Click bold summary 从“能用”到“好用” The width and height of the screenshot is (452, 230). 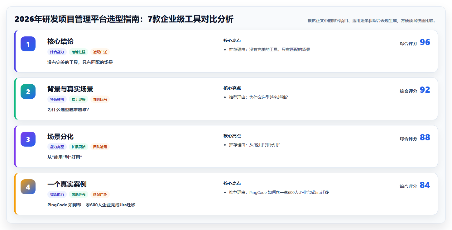pos(65,157)
